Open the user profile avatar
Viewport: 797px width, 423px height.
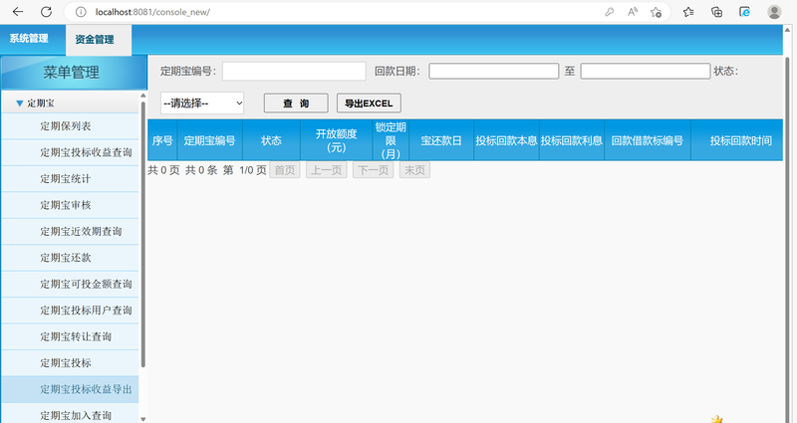774,12
